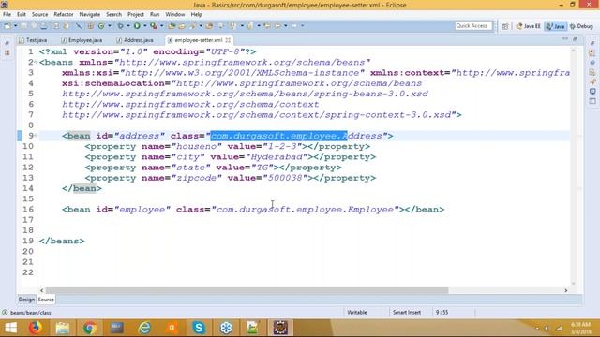
Task: Click the New file wizard icon
Action: (x=7, y=26)
